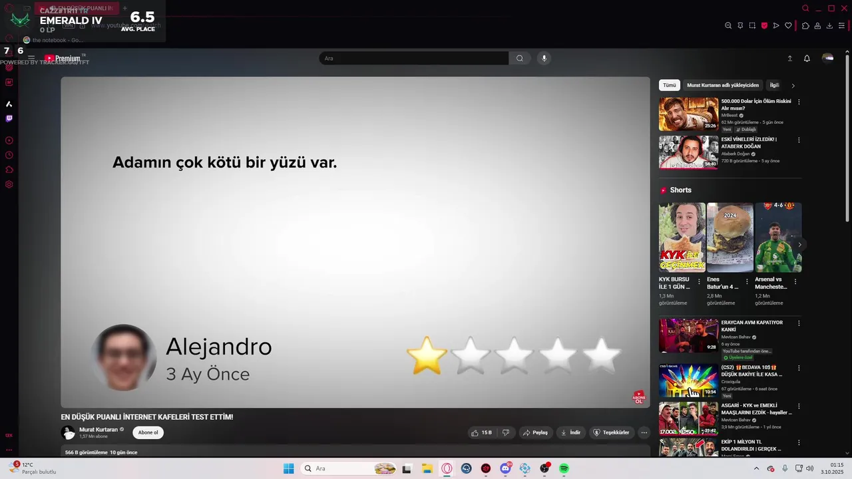Dislike the video with thumbs down
Screen dimensions: 852x479
[506, 432]
